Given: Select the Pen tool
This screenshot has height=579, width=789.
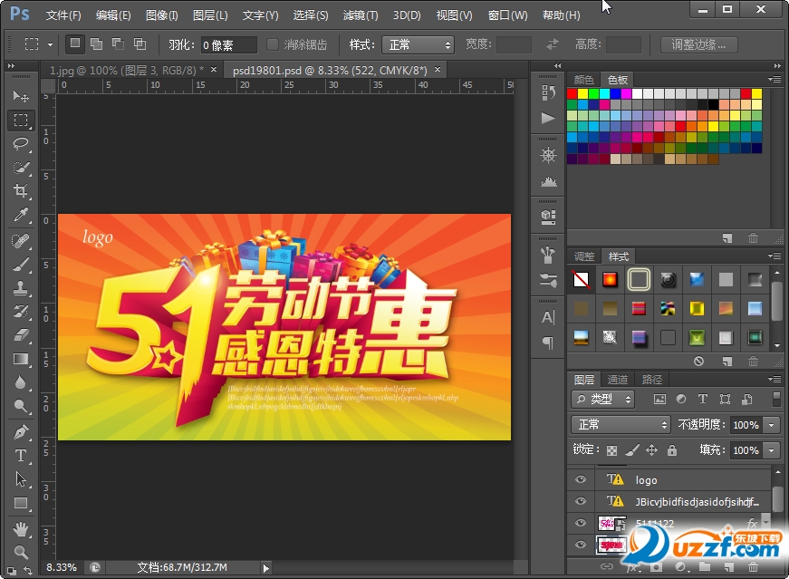Looking at the screenshot, I should [x=21, y=431].
